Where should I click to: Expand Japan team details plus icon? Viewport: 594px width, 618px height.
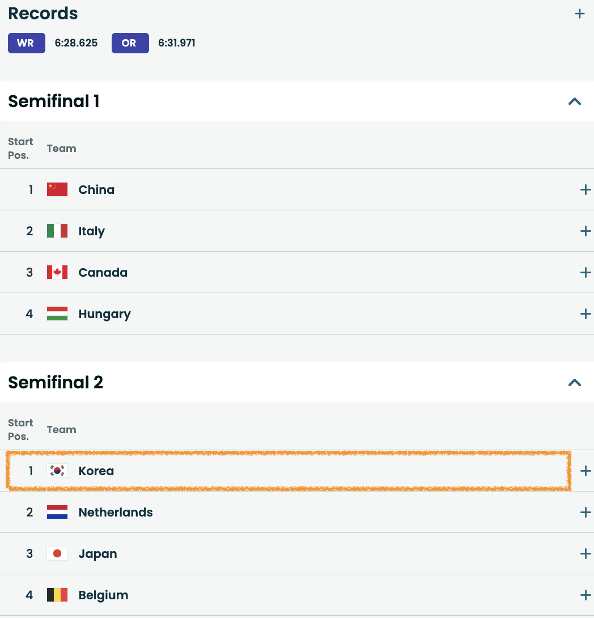click(x=585, y=554)
